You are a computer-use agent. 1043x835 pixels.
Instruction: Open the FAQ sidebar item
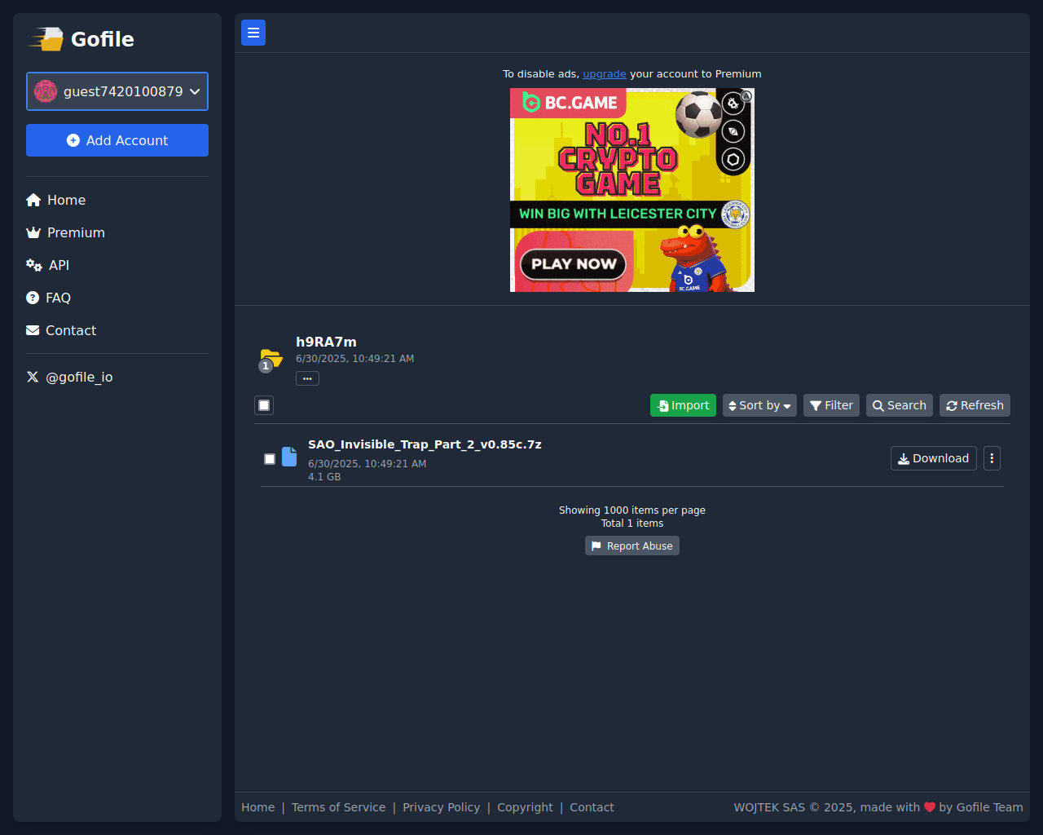[49, 298]
